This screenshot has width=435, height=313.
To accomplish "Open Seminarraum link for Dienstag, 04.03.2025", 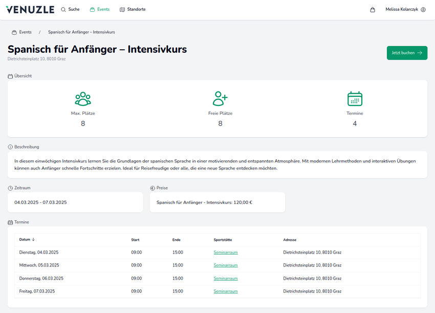I will [226, 252].
